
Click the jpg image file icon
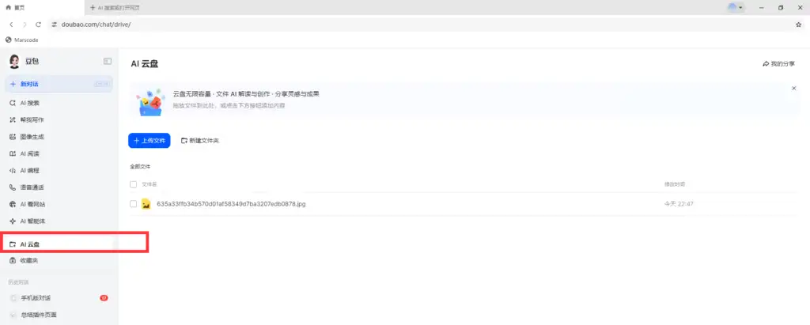click(x=146, y=204)
